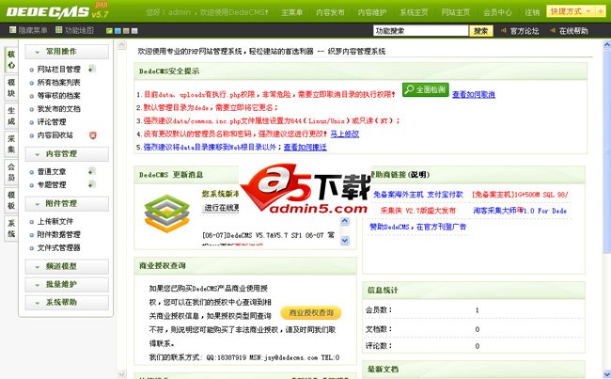Open the 快捷方式 shortcuts dropdown
Screen dimensions: 611x379
click(572, 11)
